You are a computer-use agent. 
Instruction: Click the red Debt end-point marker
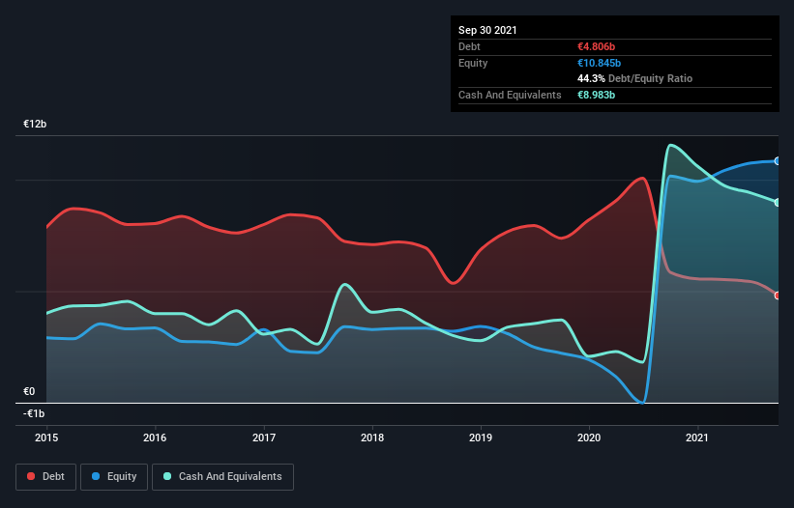(x=778, y=296)
